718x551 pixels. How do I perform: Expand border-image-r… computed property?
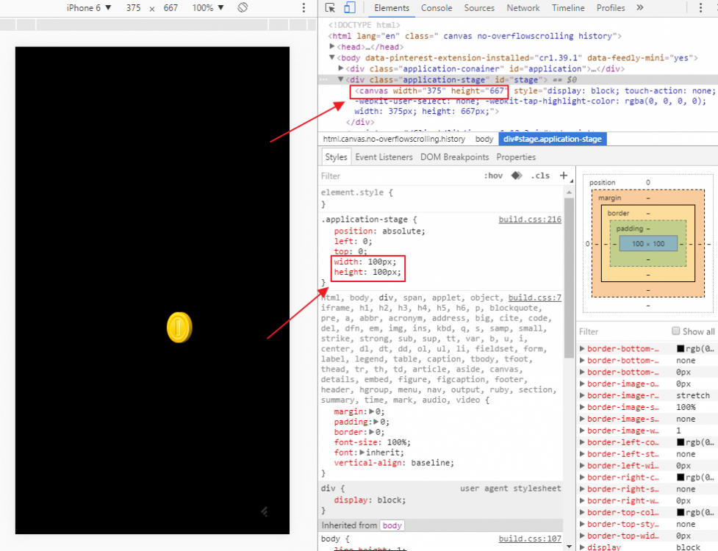tap(583, 395)
